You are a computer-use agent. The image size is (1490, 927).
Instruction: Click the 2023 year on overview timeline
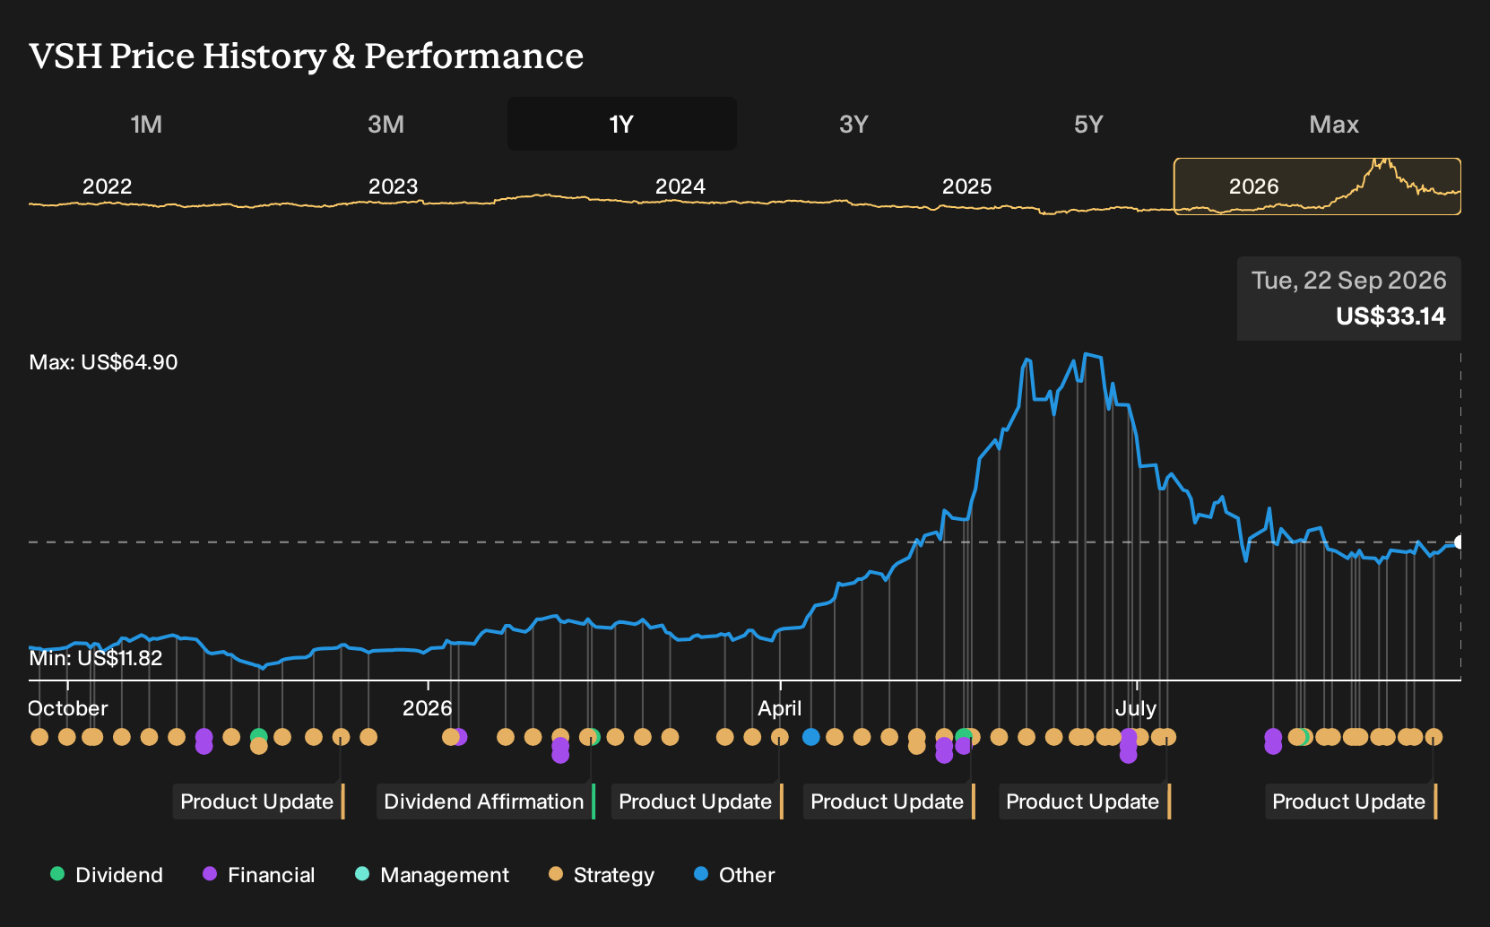click(x=393, y=186)
